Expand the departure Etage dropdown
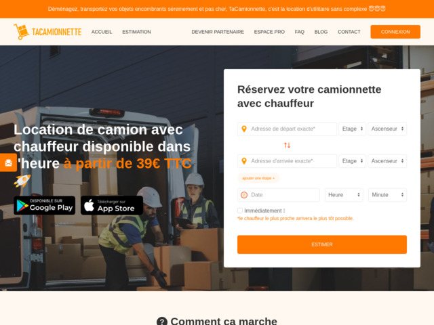434x325 pixels. pos(353,129)
